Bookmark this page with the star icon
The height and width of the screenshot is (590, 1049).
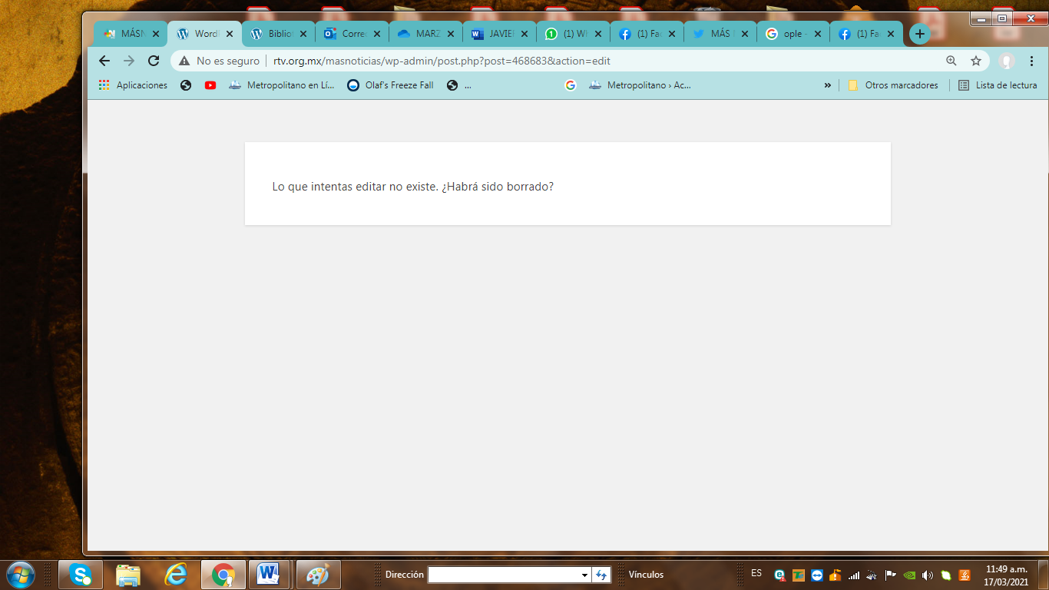click(x=976, y=61)
